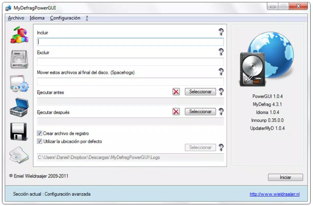Click the Innounp 0.35.0.0 version text
This screenshot has width=313, height=206.
point(268,120)
